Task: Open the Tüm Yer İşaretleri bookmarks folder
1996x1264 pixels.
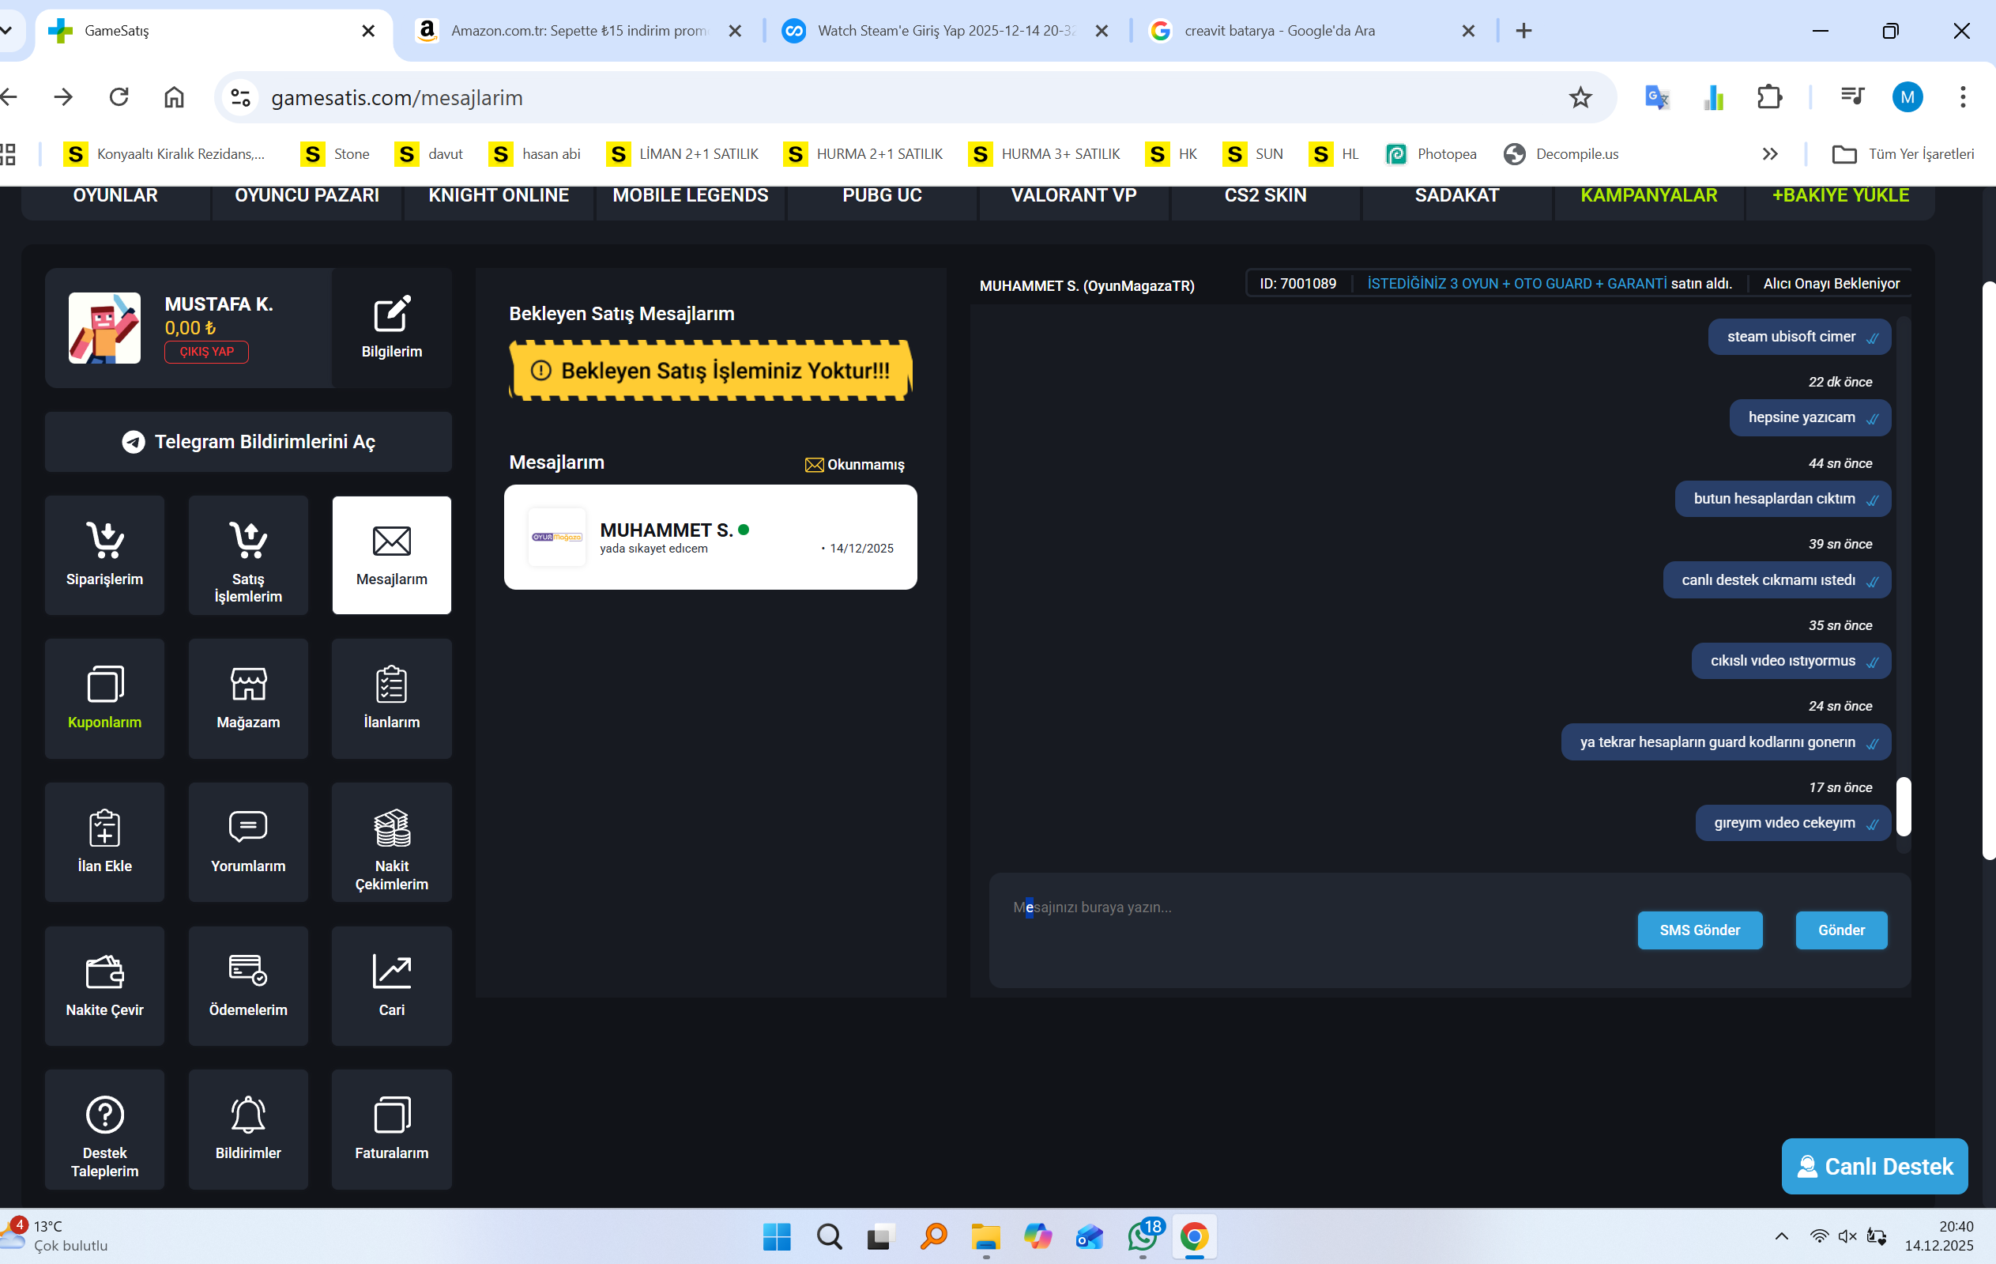Action: pos(1904,154)
